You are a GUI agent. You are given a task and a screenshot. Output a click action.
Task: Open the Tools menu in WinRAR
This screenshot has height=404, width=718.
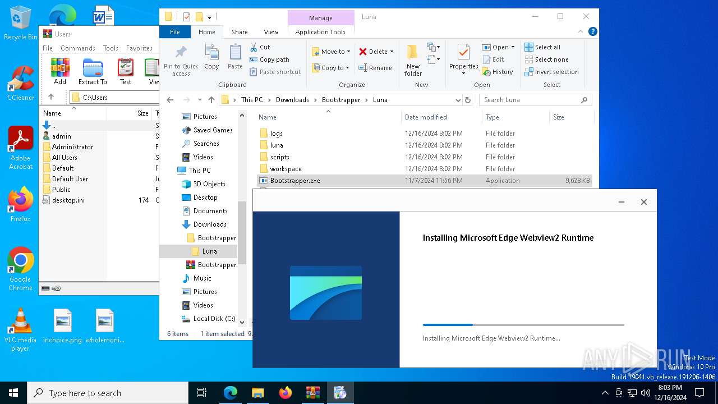coord(111,48)
